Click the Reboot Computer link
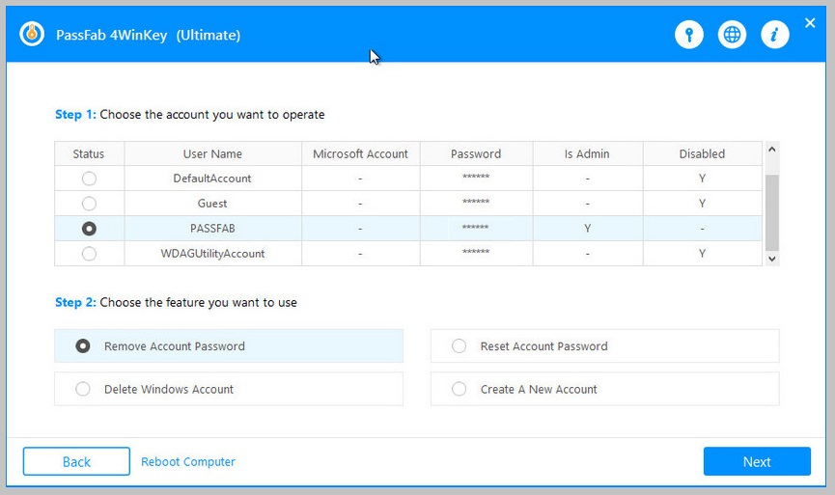The height and width of the screenshot is (495, 835). [188, 461]
